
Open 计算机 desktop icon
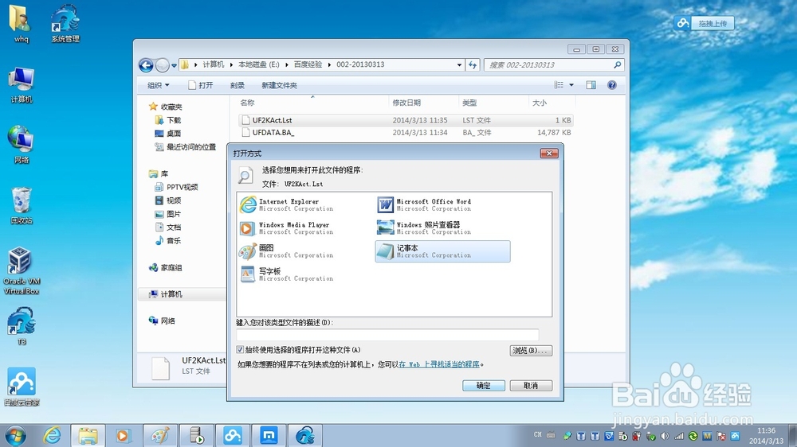[22, 85]
